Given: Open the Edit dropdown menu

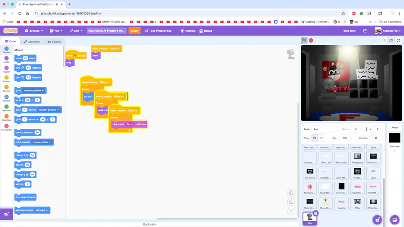Looking at the screenshot, I should coord(76,31).
